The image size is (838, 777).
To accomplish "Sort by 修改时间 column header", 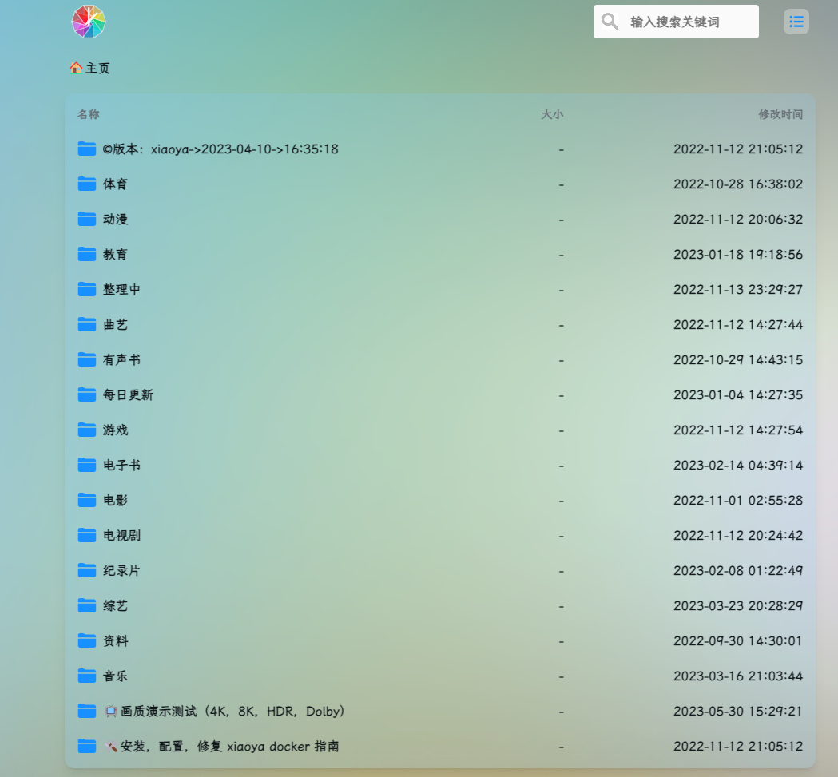I will coord(780,114).
